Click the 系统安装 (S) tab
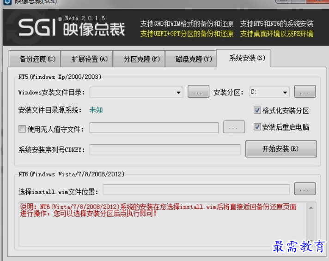 click(x=243, y=58)
